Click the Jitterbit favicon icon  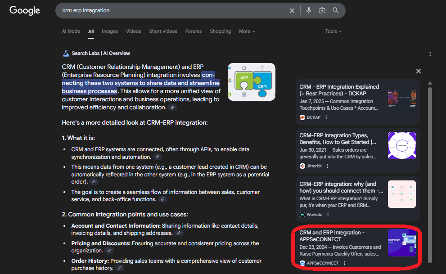(x=302, y=166)
